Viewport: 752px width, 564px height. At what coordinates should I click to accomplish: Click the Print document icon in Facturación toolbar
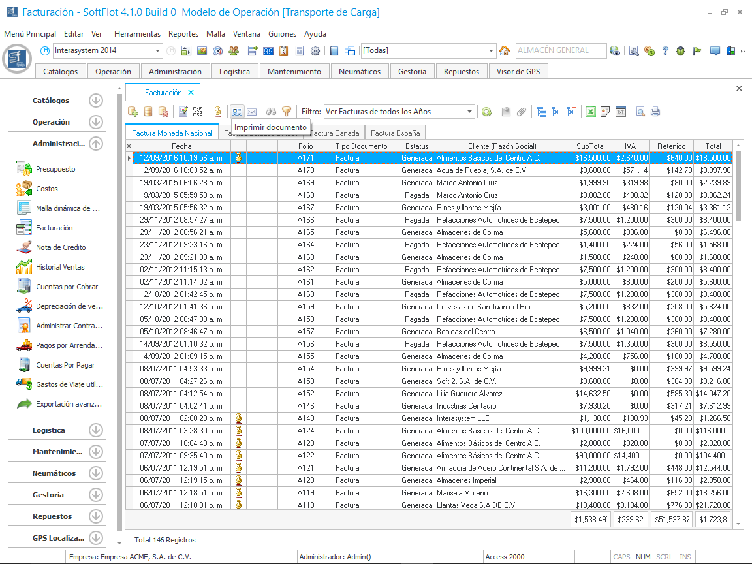tap(237, 112)
